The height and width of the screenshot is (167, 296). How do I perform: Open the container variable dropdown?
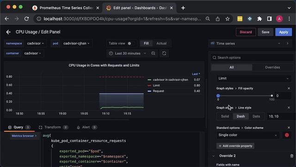click(32, 53)
